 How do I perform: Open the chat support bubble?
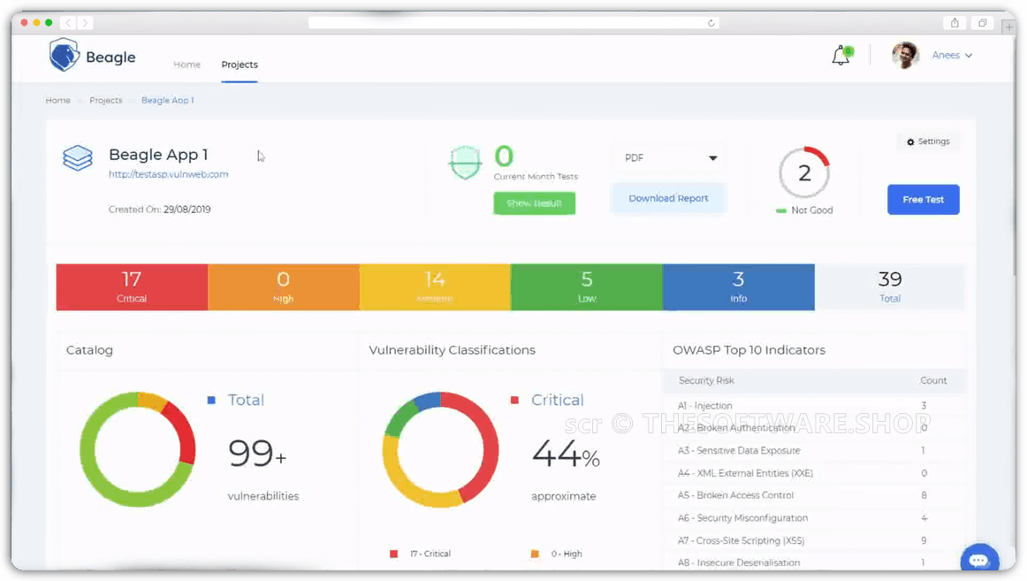point(979,560)
